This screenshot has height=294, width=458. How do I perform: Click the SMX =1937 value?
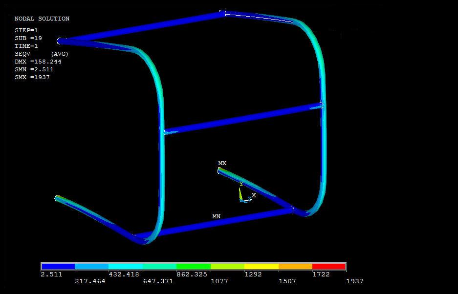click(32, 77)
